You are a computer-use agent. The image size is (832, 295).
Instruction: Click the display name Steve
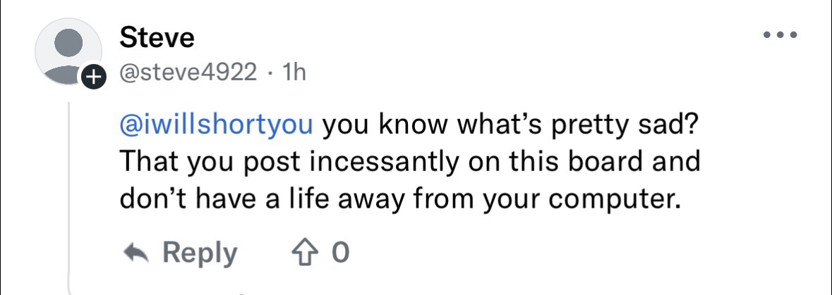point(157,37)
